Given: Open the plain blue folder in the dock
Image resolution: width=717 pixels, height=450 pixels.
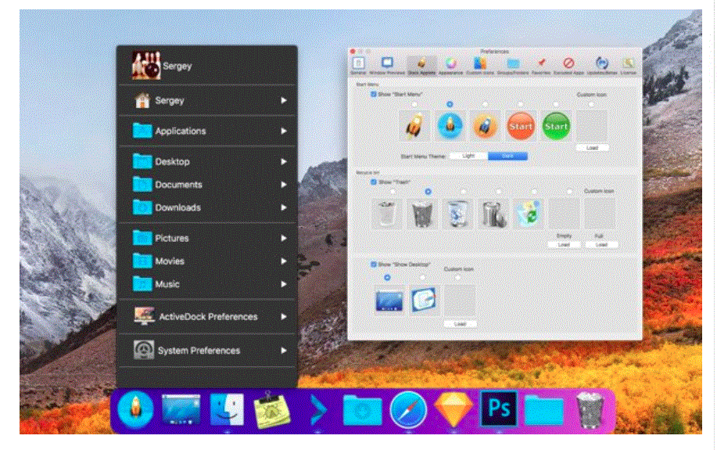Looking at the screenshot, I should pos(544,410).
